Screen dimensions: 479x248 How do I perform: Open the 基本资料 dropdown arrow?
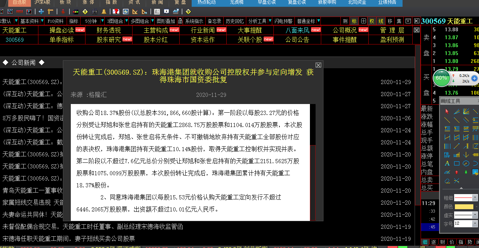pos(42,21)
